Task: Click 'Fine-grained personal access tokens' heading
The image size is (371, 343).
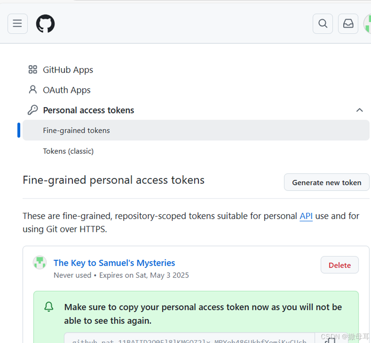Action: [114, 180]
